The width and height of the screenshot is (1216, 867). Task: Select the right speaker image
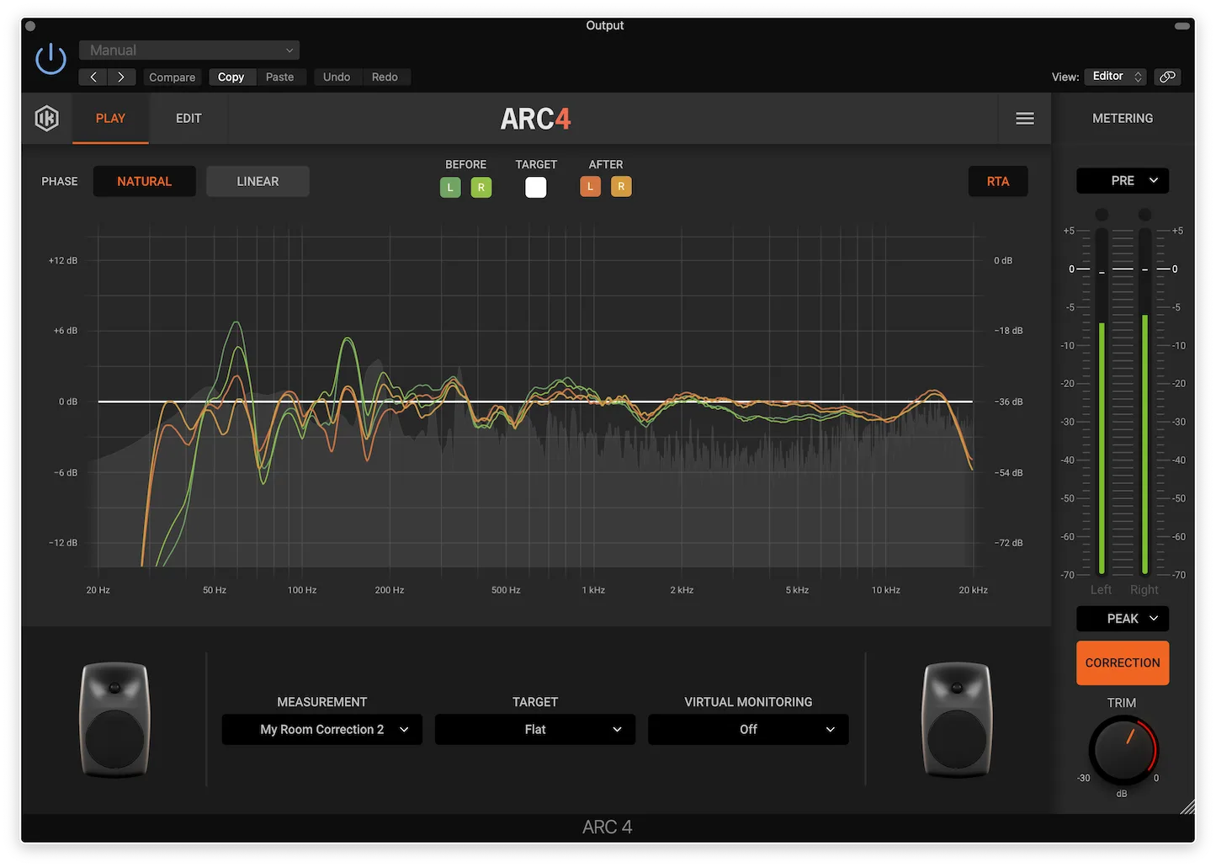957,720
